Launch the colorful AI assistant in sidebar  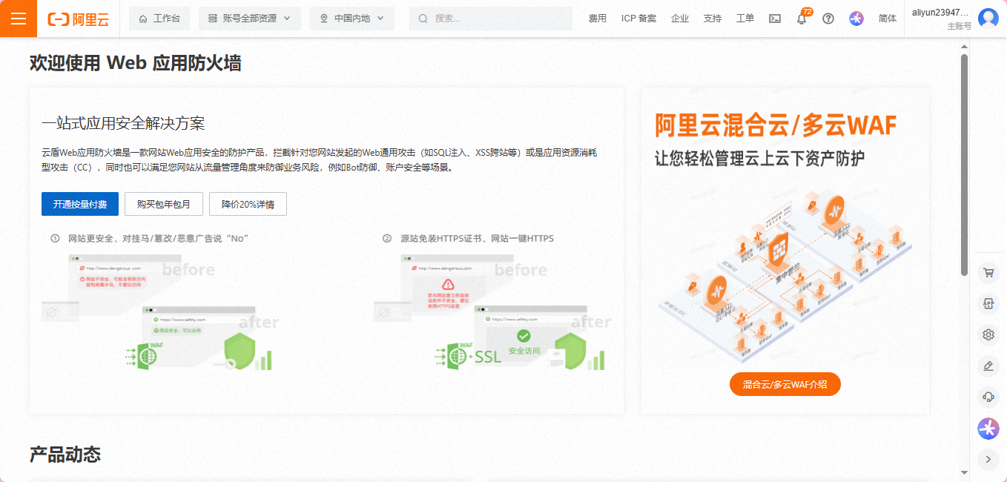[988, 428]
